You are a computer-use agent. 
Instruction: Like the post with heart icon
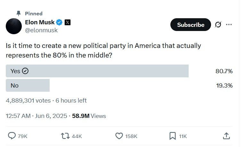(x=119, y=136)
